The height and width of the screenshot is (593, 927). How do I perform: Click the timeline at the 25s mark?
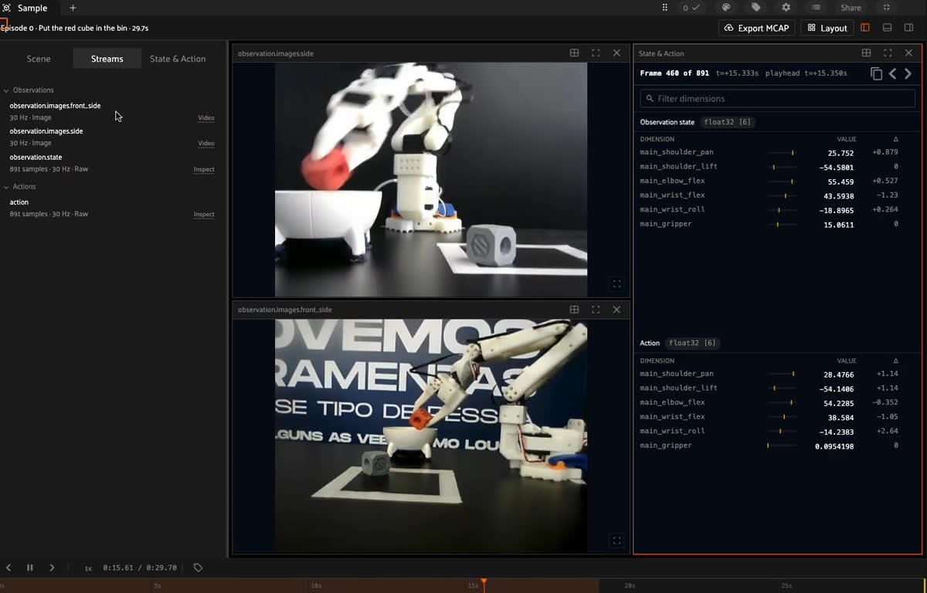(x=786, y=586)
